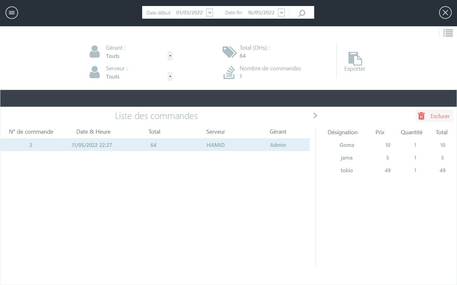Collapse the order list with the chevron arrow
The image size is (457, 285).
coord(315,116)
